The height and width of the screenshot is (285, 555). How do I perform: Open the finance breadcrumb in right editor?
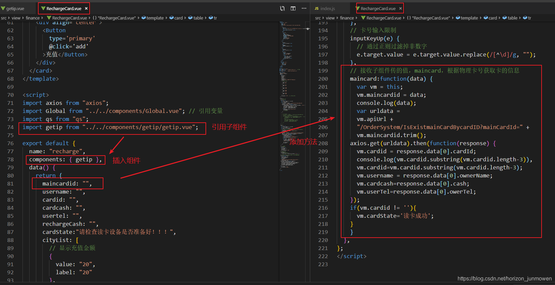[x=347, y=18]
